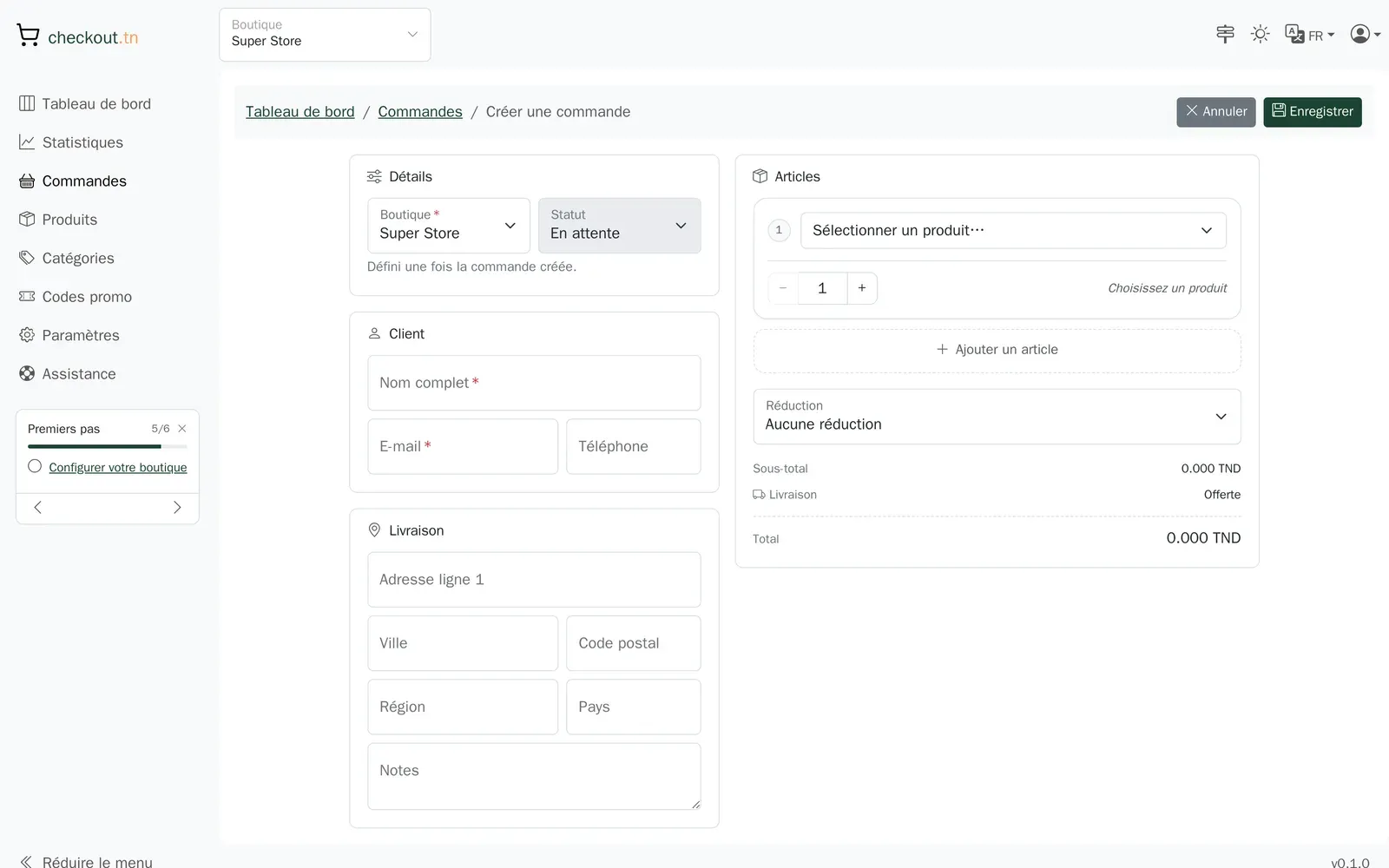
Task: Open Statistiques in the sidebar
Action: click(71, 142)
